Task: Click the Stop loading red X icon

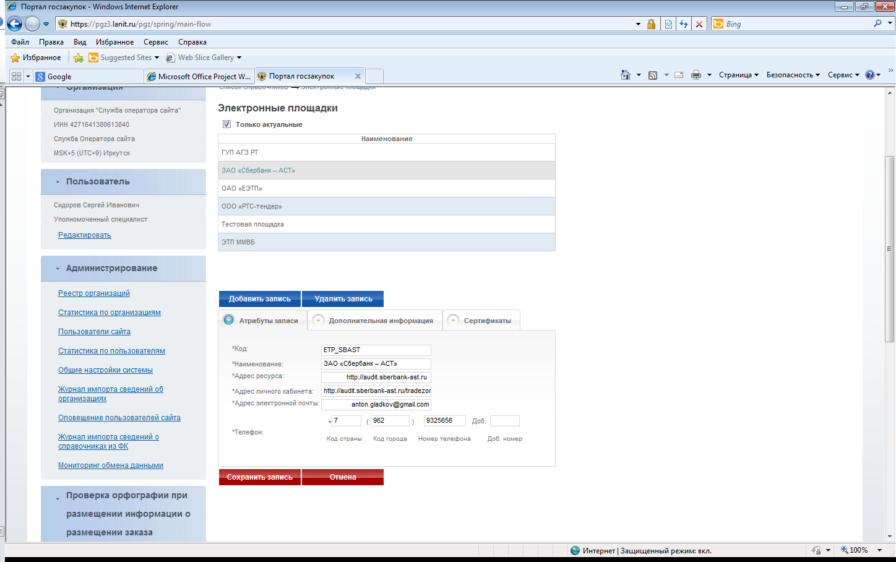Action: pos(699,24)
